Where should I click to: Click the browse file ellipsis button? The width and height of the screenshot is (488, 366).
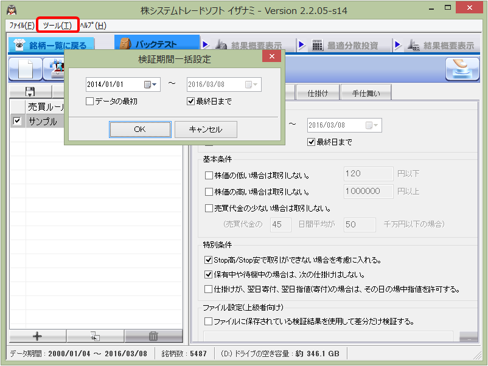point(469,337)
